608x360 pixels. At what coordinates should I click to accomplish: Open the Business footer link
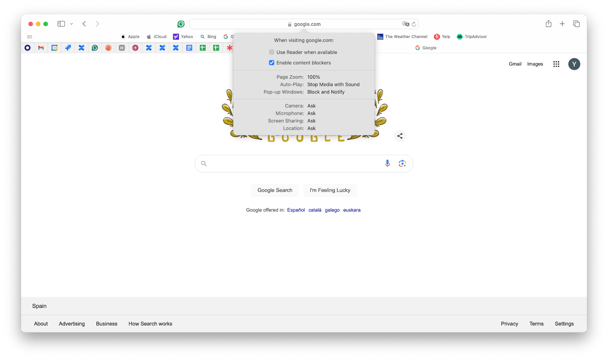pos(106,324)
